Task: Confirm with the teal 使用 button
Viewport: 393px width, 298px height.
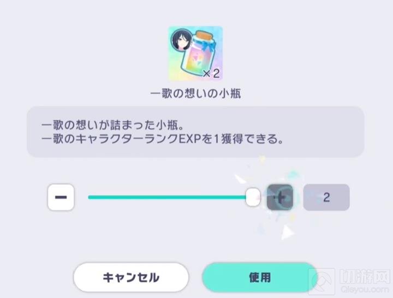Action: tap(260, 277)
